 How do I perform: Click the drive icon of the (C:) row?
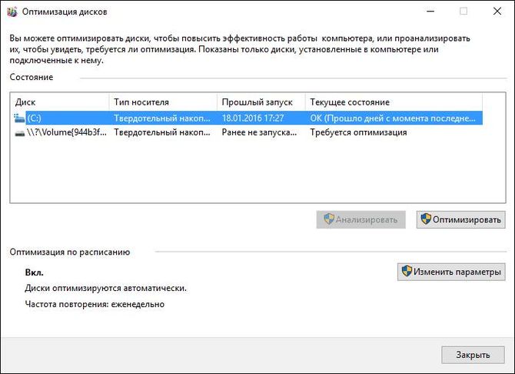pyautogui.click(x=19, y=118)
